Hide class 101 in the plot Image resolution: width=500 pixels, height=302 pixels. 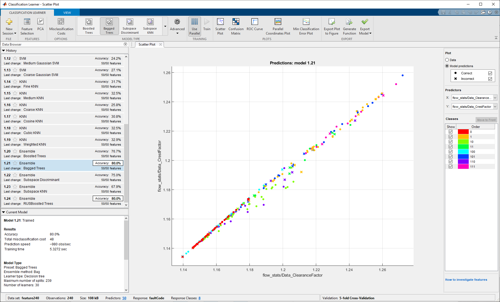tap(450, 157)
